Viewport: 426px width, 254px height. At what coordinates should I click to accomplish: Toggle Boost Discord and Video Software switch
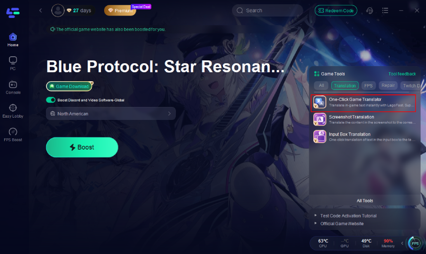(51, 100)
